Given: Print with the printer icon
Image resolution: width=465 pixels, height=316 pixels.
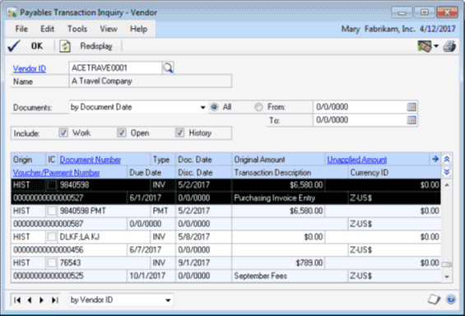Looking at the screenshot, I should pos(449,47).
